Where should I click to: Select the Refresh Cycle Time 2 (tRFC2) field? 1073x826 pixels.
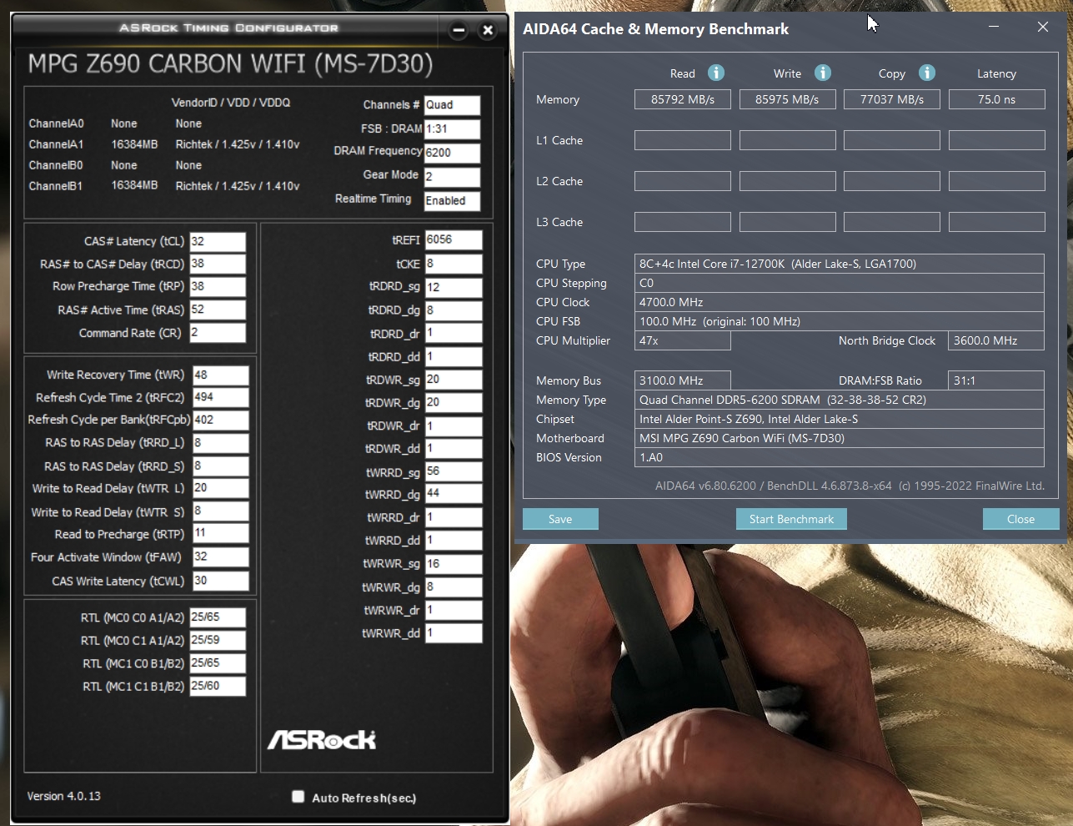(x=221, y=398)
